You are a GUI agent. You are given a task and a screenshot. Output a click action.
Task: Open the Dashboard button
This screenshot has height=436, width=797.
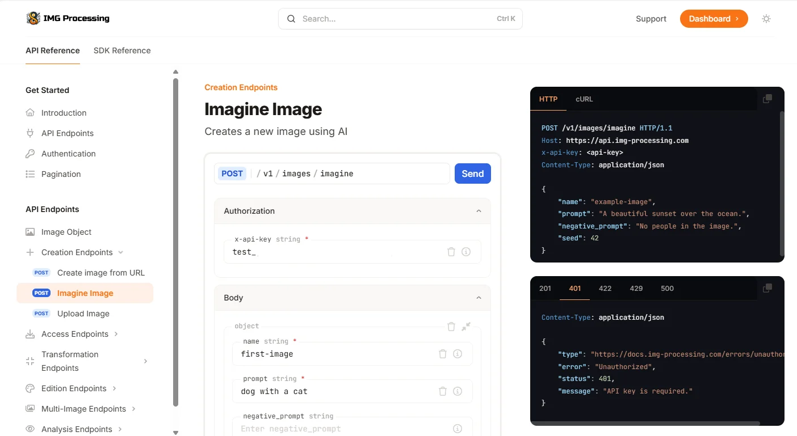pos(714,19)
